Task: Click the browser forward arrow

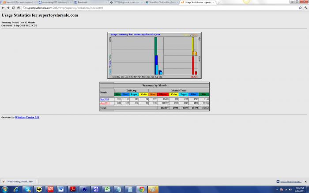Action: [8, 8]
